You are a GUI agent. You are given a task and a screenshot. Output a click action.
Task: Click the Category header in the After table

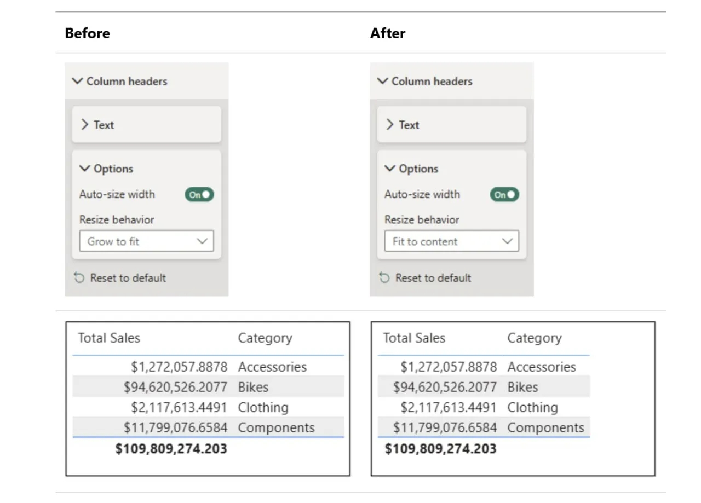[x=534, y=338]
